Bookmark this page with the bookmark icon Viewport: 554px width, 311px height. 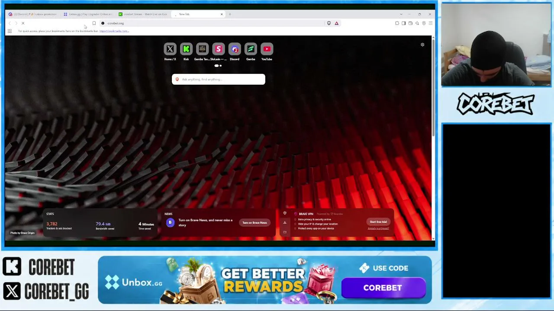pos(94,23)
